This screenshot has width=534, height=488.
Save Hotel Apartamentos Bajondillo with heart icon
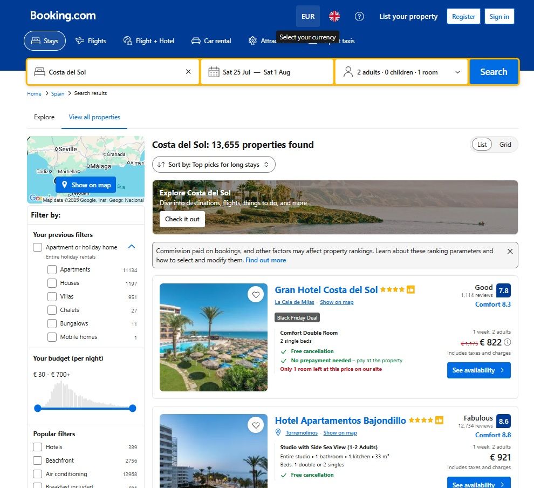pyautogui.click(x=256, y=425)
